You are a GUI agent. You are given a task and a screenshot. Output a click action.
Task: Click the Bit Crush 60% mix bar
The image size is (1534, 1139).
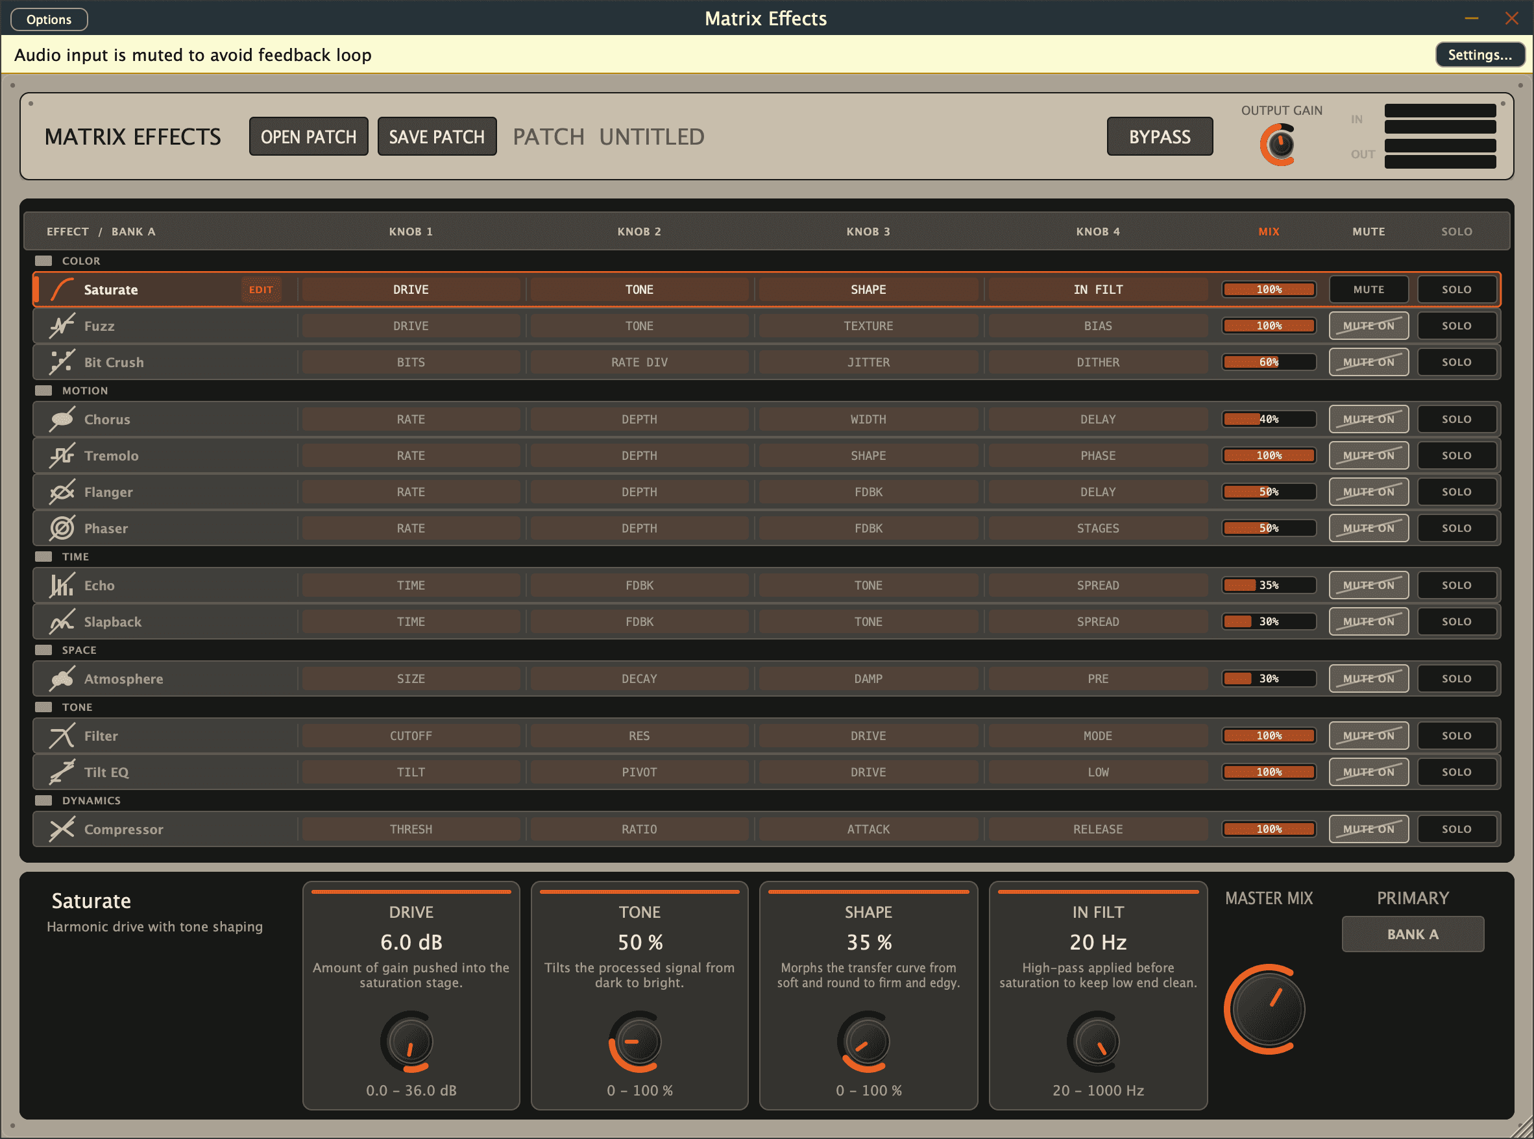point(1269,362)
